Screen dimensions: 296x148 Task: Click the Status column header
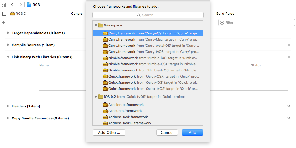click(256, 65)
